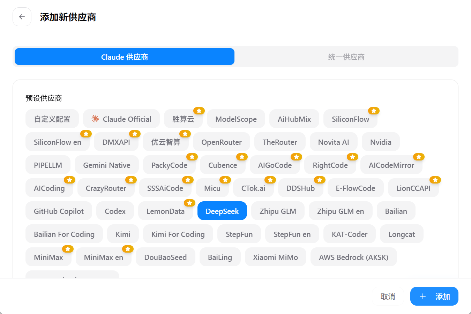Image resolution: width=471 pixels, height=314 pixels.
Task: Pick TheRouter provider preset
Action: [280, 142]
